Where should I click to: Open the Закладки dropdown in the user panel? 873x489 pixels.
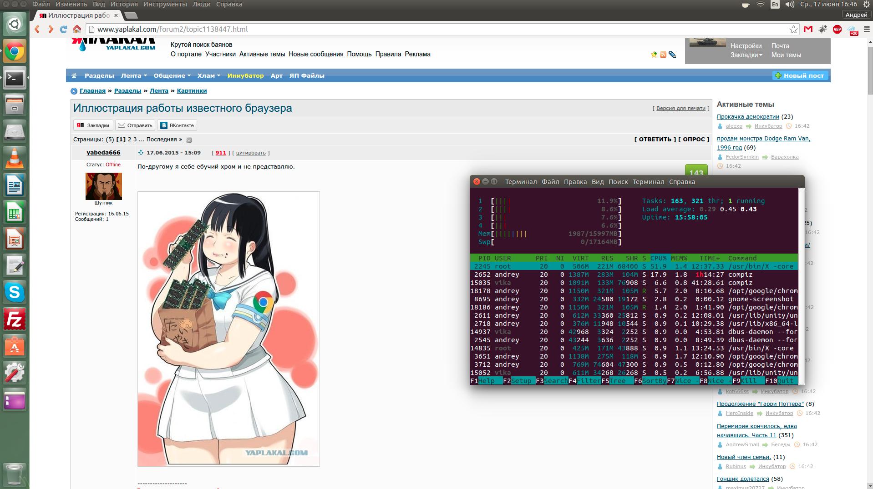[746, 55]
